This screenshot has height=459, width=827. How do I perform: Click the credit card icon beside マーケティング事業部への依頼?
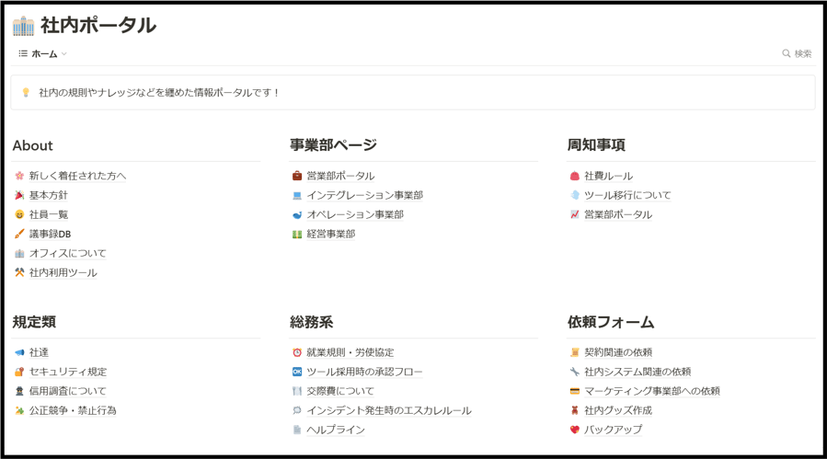point(575,391)
